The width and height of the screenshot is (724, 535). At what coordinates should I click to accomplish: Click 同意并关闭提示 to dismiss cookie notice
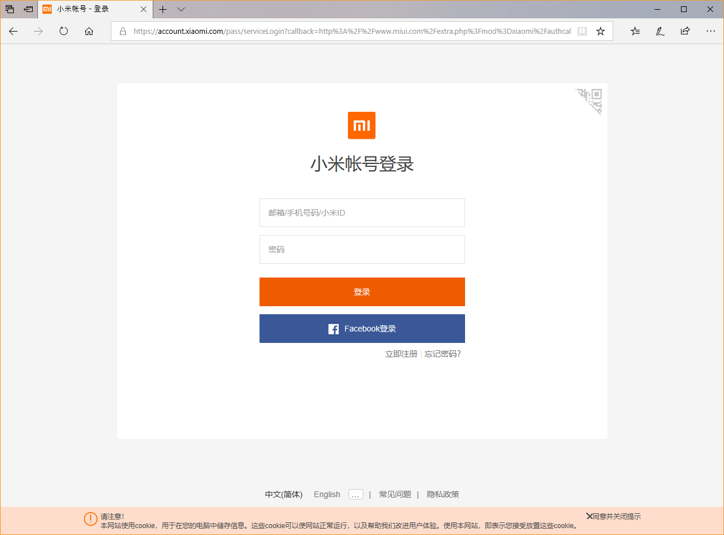(x=613, y=516)
